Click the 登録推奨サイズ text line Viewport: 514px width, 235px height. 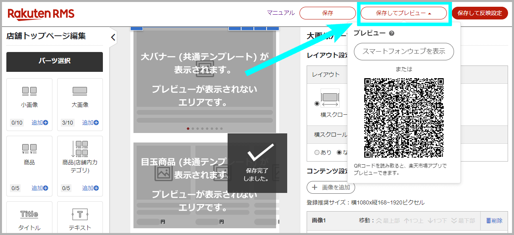click(x=365, y=202)
